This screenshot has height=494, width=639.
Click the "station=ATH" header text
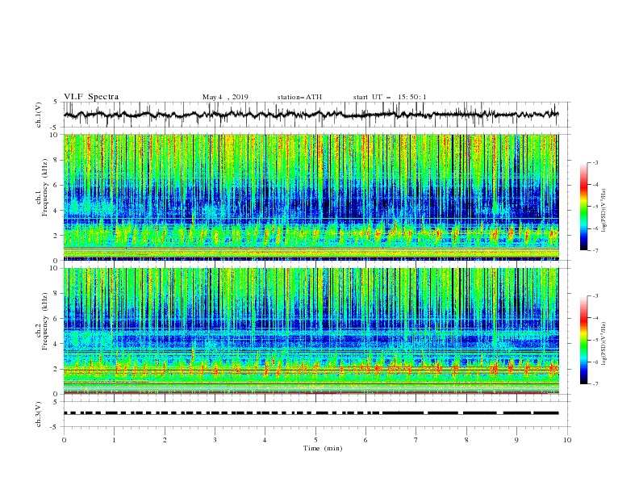[x=299, y=97]
